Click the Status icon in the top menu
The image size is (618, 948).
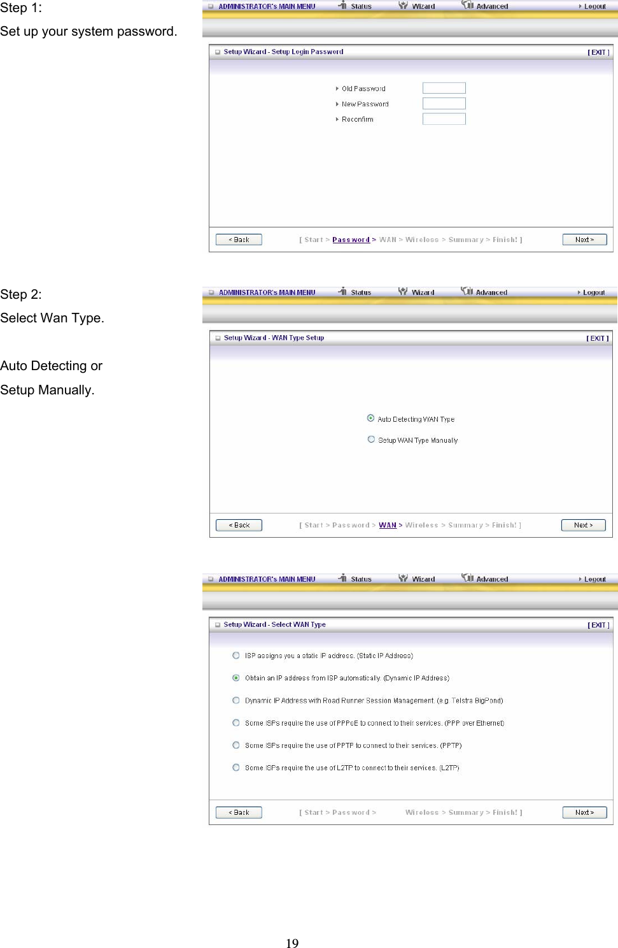click(343, 6)
